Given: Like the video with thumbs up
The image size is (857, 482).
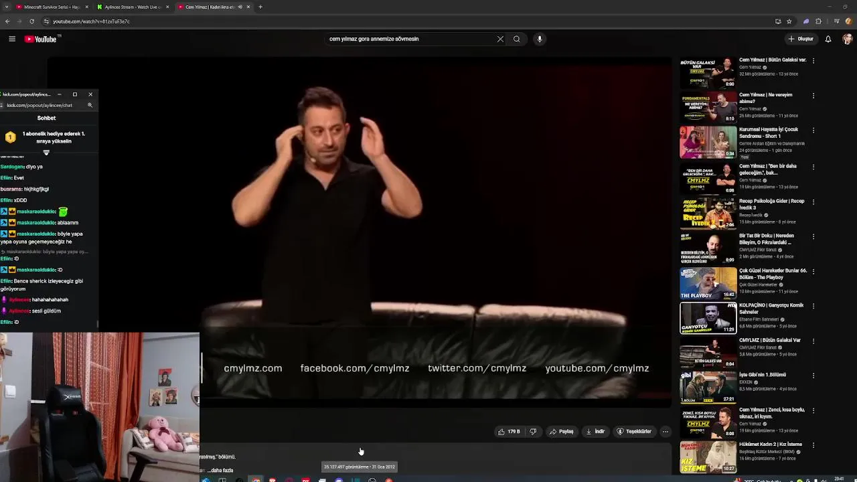Looking at the screenshot, I should click(509, 432).
